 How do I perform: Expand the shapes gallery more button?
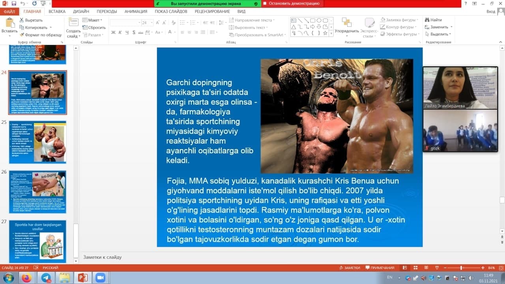pyautogui.click(x=331, y=34)
